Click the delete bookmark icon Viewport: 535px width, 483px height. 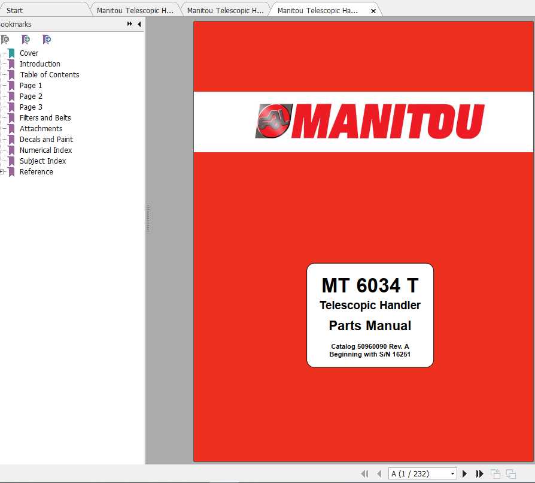[5, 39]
